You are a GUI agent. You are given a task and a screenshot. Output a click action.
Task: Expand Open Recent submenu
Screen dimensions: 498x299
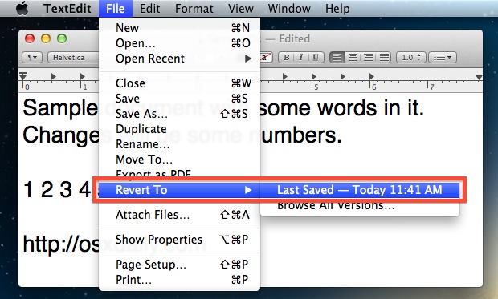click(179, 59)
